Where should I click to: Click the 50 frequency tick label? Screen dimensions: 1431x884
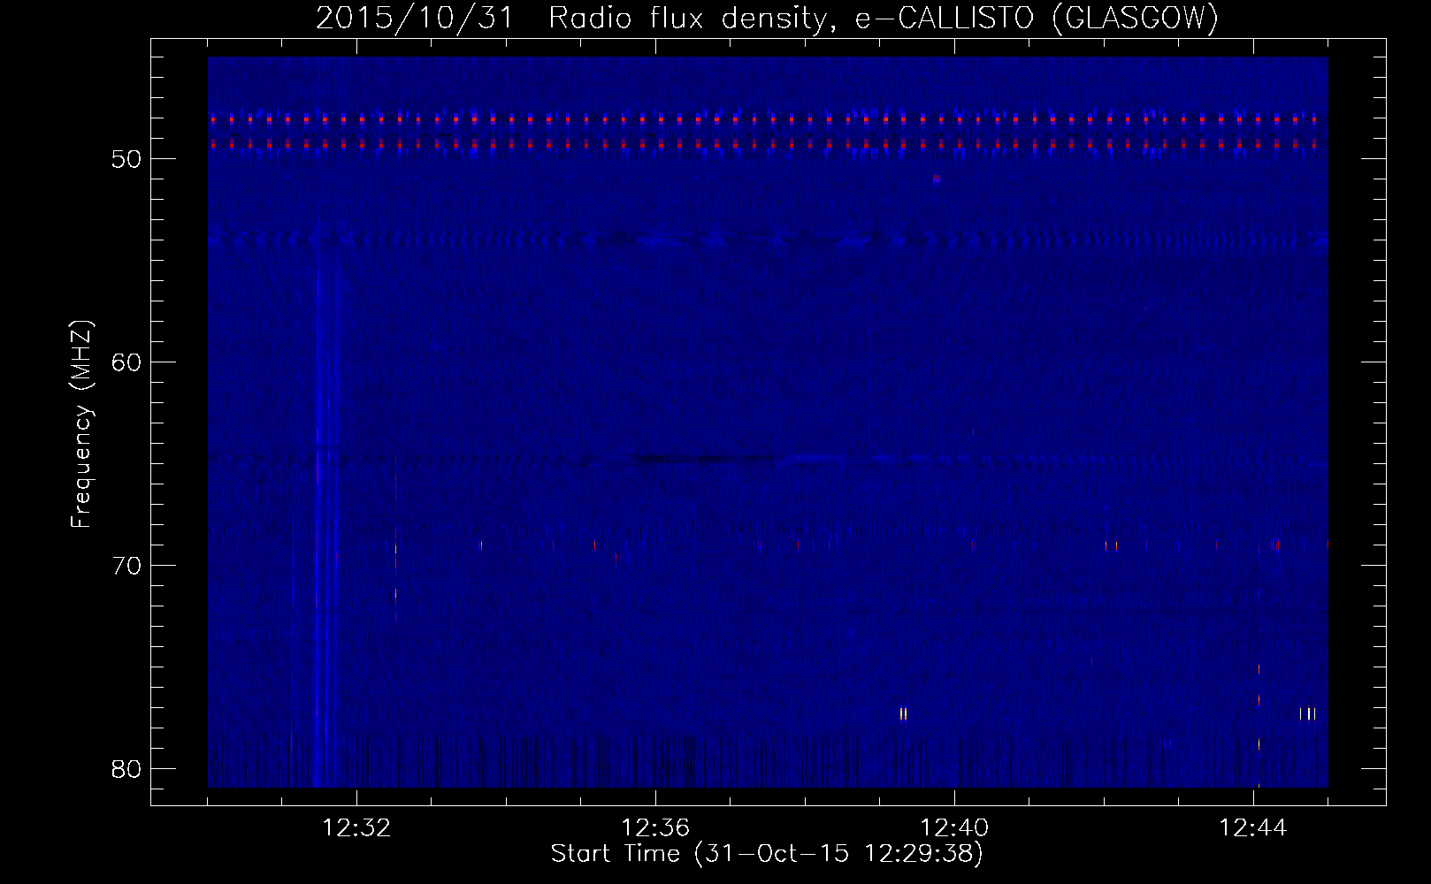pos(127,159)
